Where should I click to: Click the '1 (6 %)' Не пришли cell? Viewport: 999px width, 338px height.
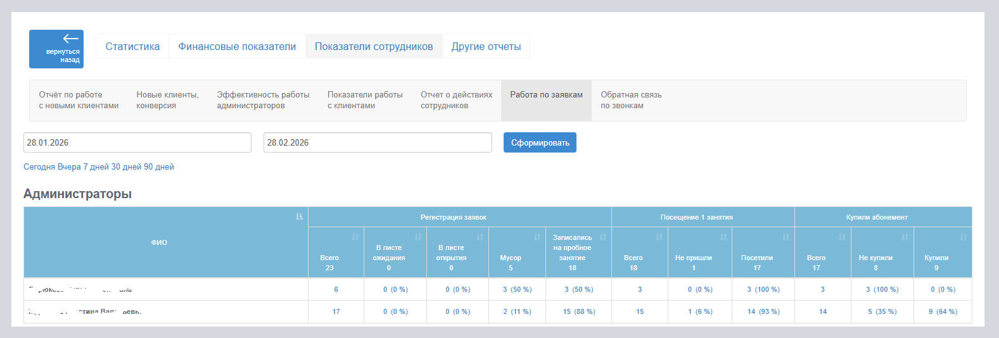point(700,311)
